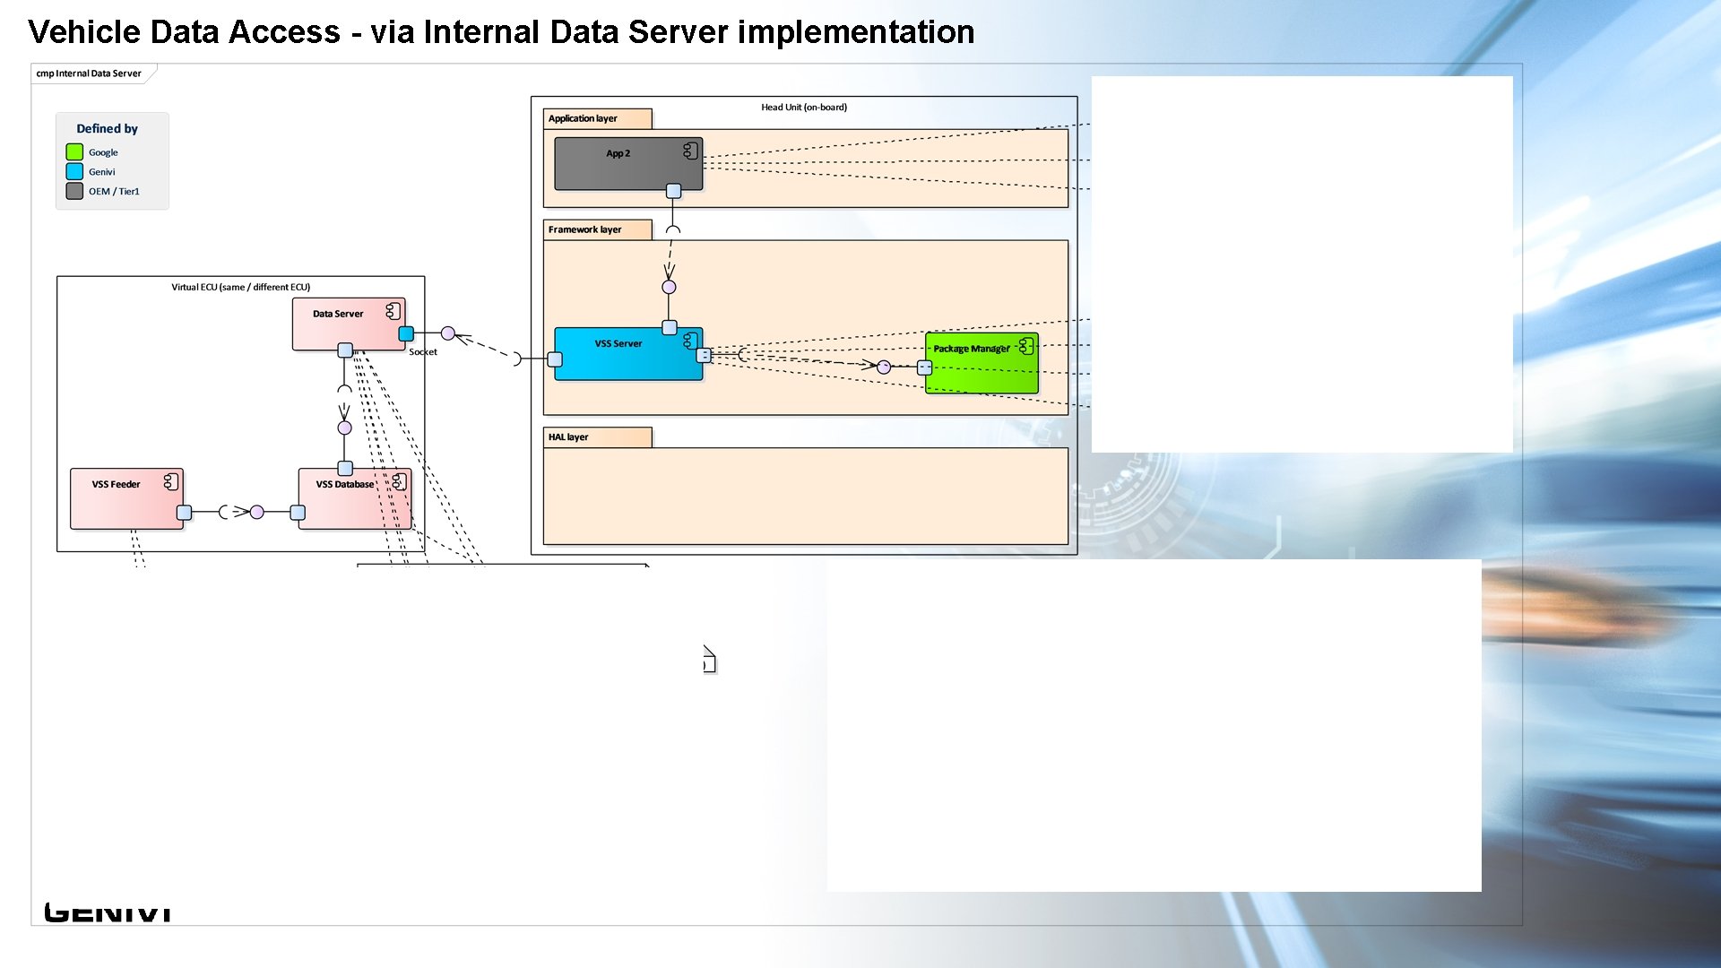Select the interface circle above VSS Server
This screenshot has width=1721, height=968.
click(x=669, y=287)
